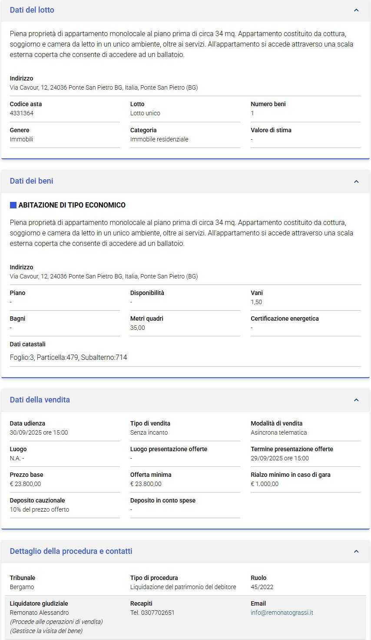371x640 pixels.
Task: Click the Termine presentazione offerte date
Action: pyautogui.click(x=280, y=458)
